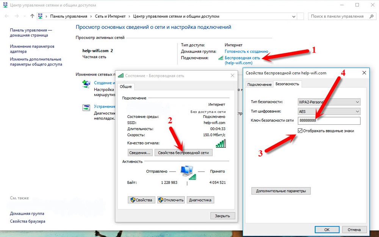
Task: Click the Центр управления сетями breadcrumb
Action: point(176,16)
